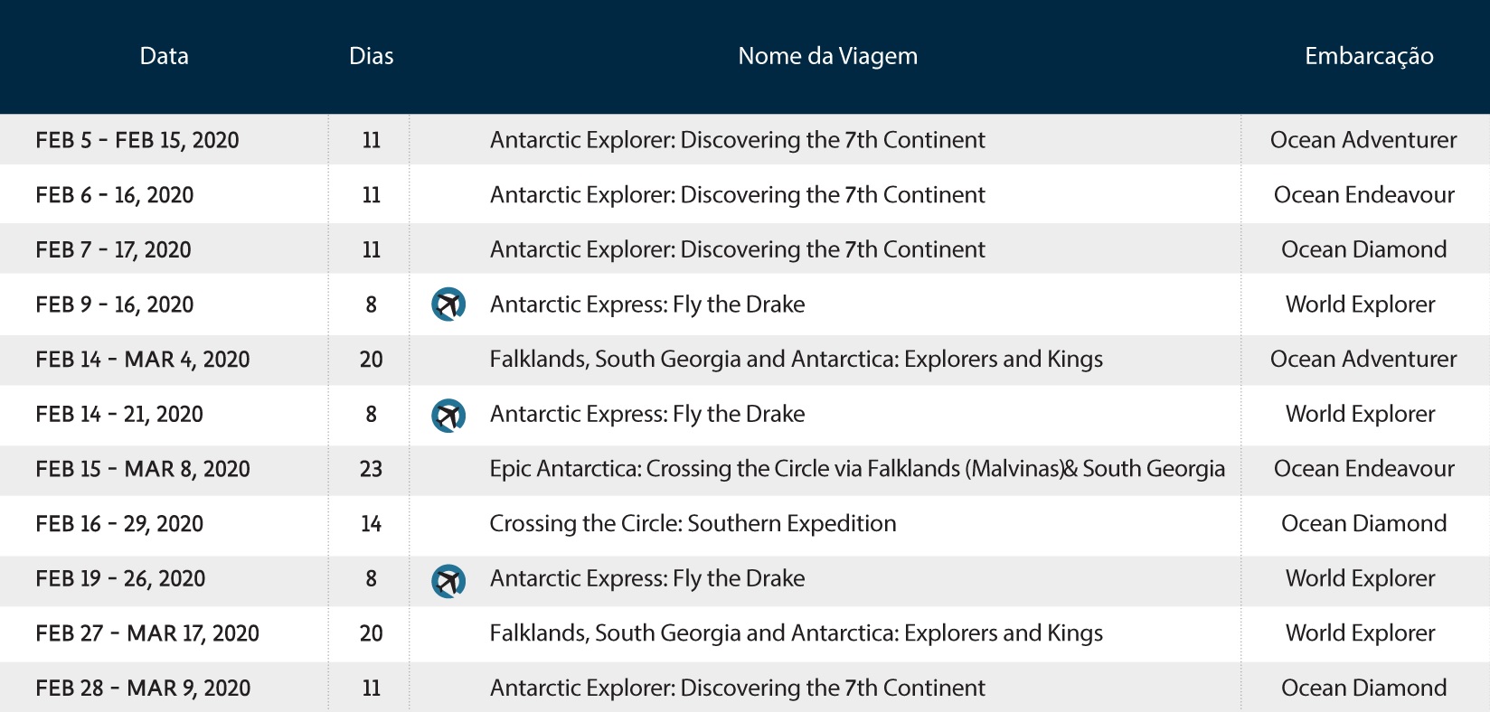Viewport: 1490px width, 712px height.
Task: Select the FEB 27 - MAR 17, 2020 date
Action: pyautogui.click(x=147, y=633)
